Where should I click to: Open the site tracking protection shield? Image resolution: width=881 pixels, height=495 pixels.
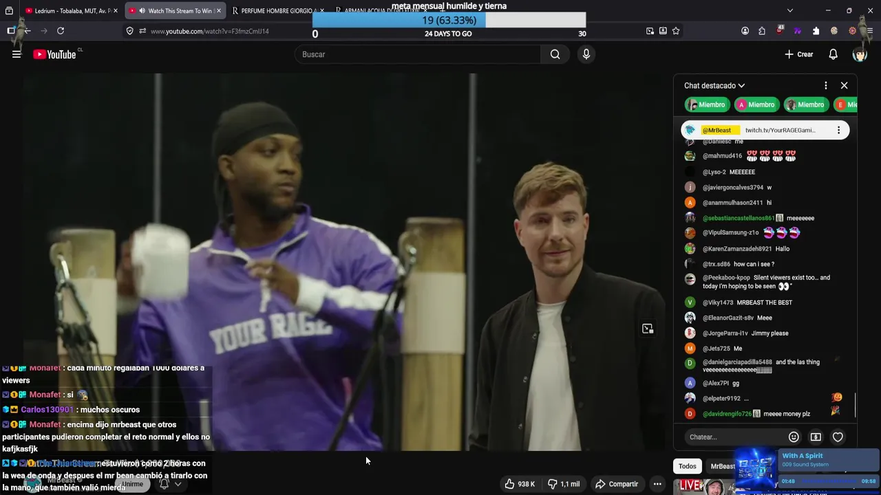coord(129,31)
